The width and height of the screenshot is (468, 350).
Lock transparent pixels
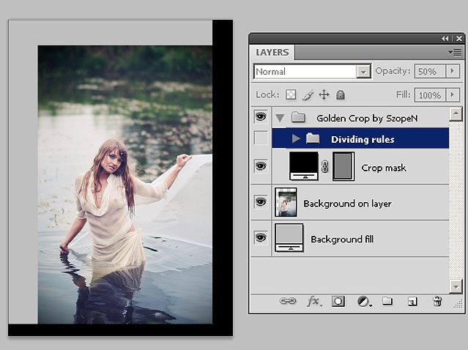point(291,95)
